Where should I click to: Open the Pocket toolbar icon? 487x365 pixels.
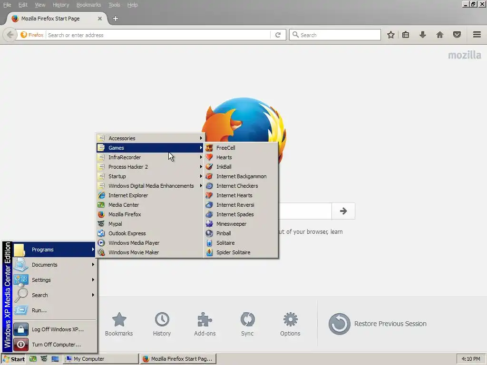(x=457, y=35)
